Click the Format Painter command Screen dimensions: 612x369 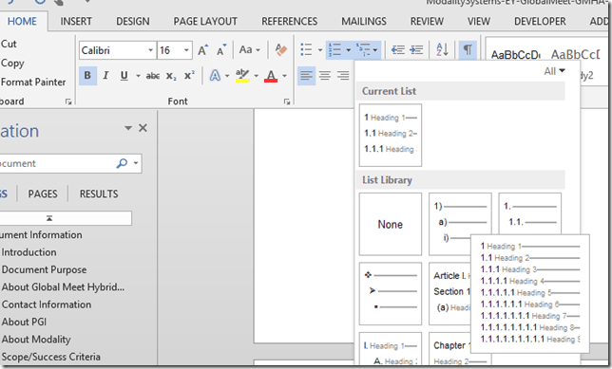point(33,82)
